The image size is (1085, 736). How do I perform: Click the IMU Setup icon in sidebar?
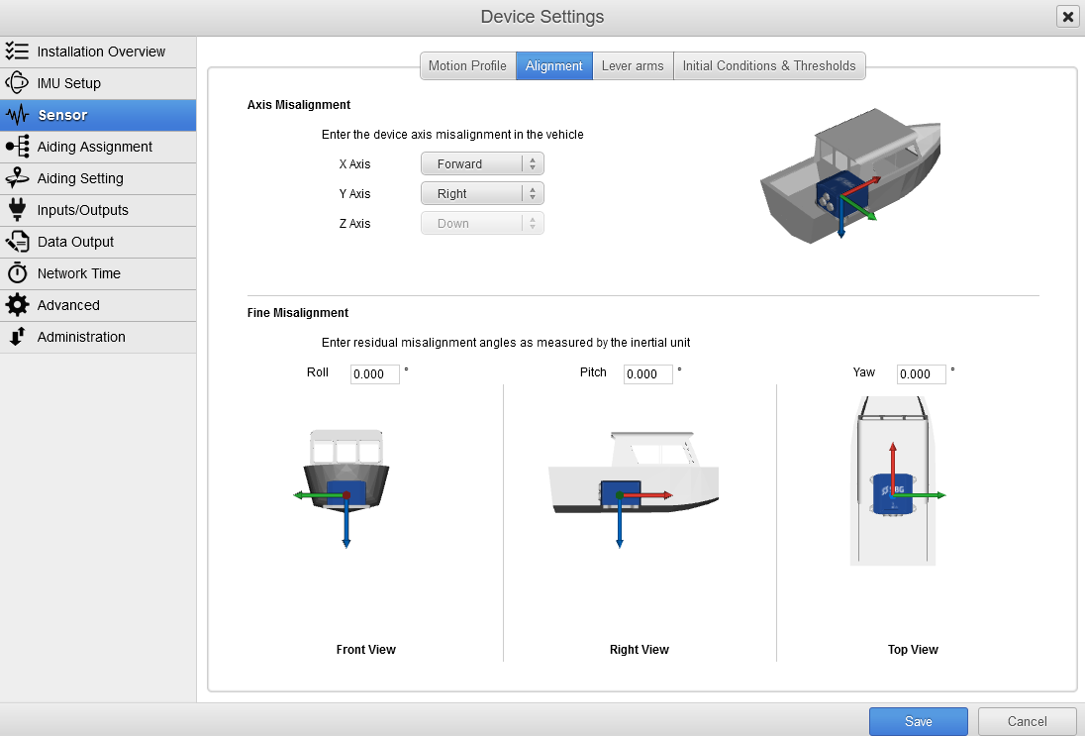[x=17, y=83]
